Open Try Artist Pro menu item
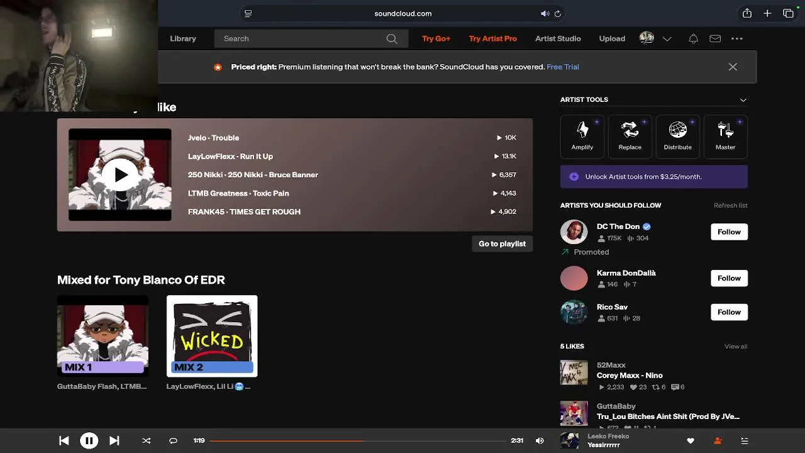 click(x=493, y=38)
